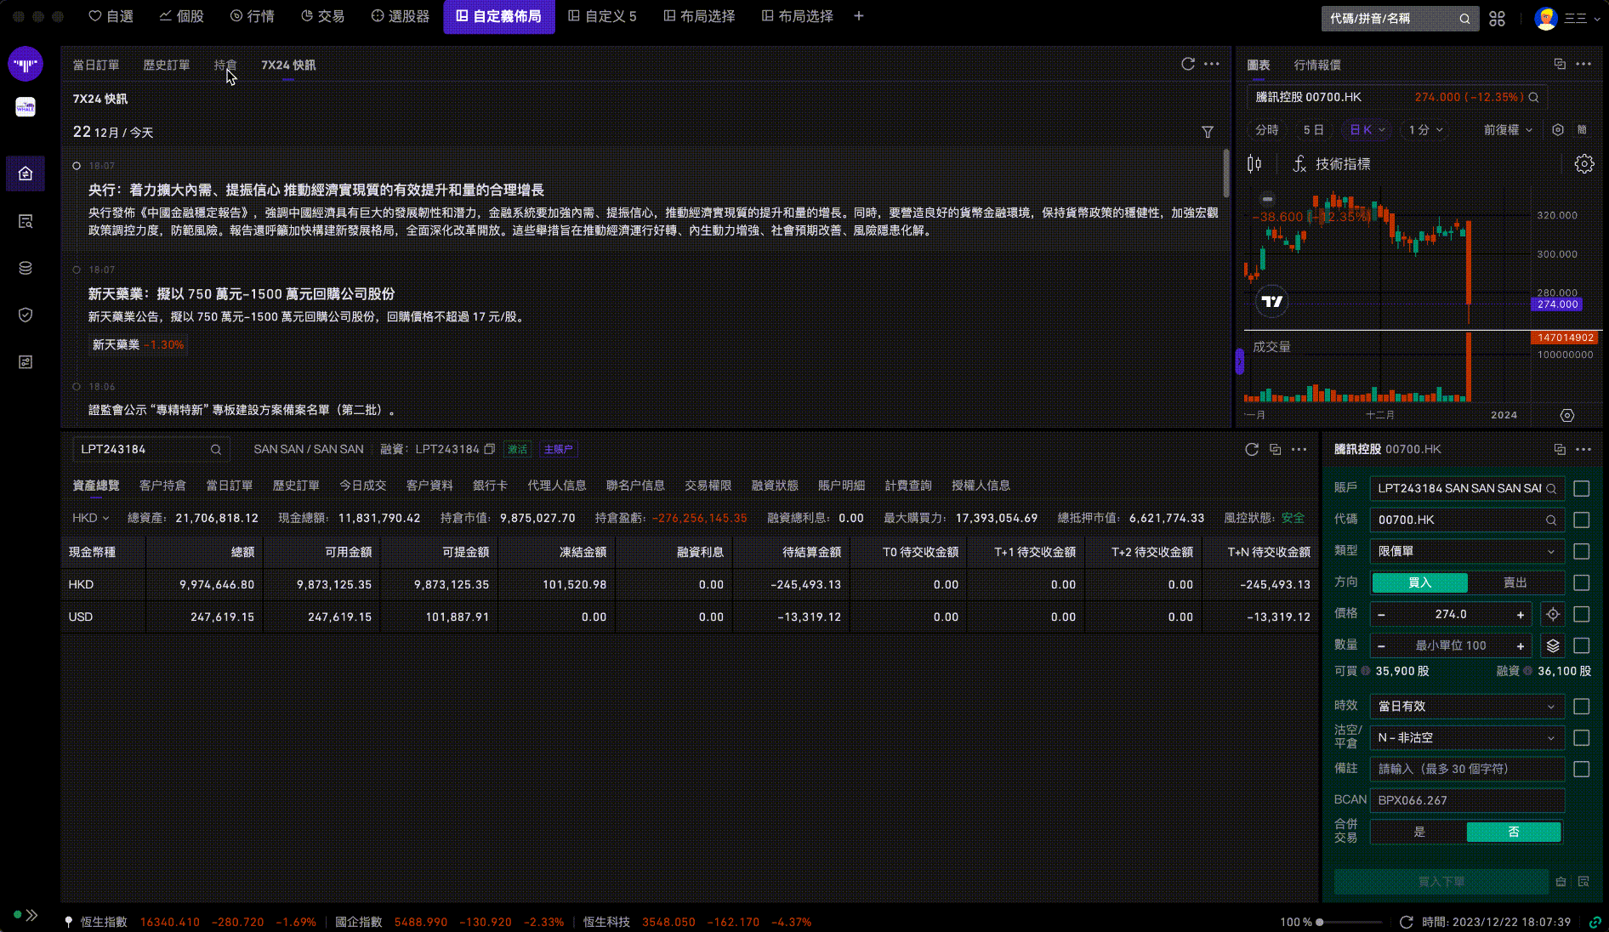Viewport: 1609px width, 932px height.
Task: Click the price locate target icon
Action: point(1553,614)
